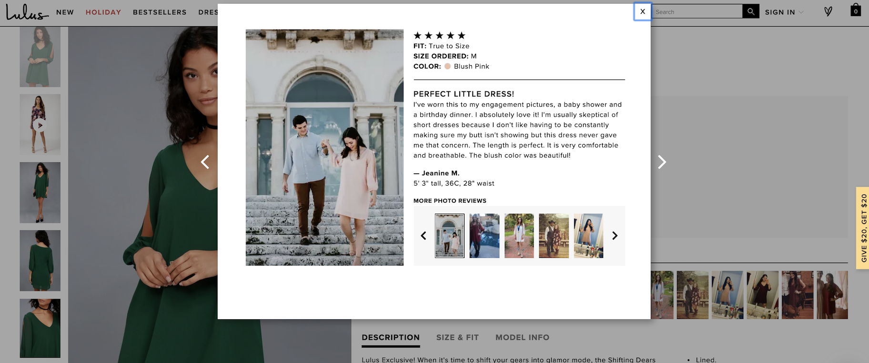Click the Blush Pink color swatch

(447, 66)
